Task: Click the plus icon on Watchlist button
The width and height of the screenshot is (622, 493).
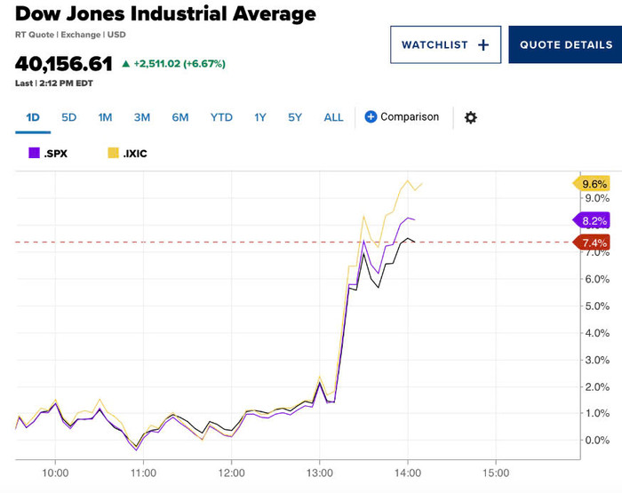Action: [483, 44]
